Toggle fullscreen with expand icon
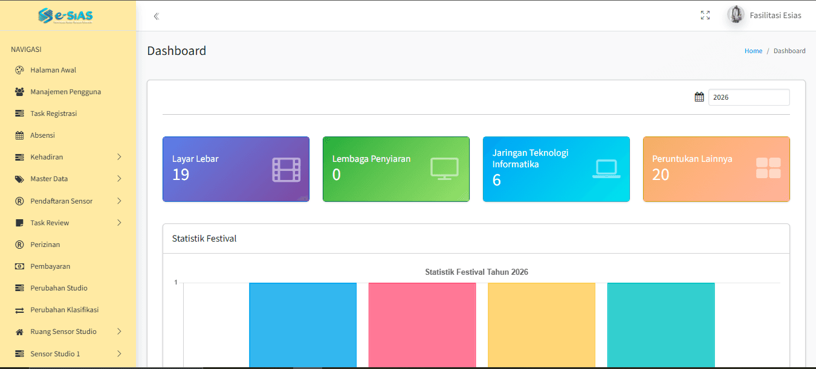Viewport: 816px width, 369px height. [x=705, y=16]
